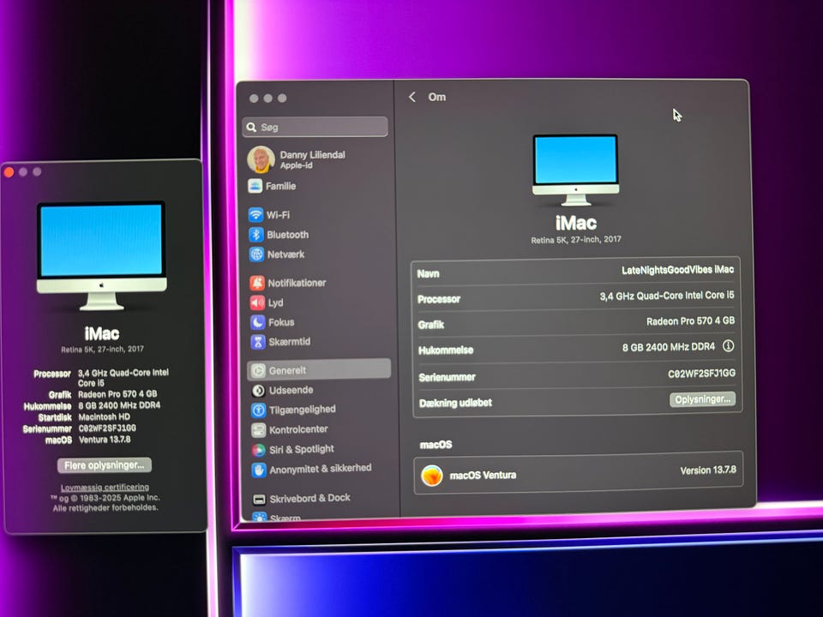Open Notifikationer bell icon
The height and width of the screenshot is (617, 823).
257,283
